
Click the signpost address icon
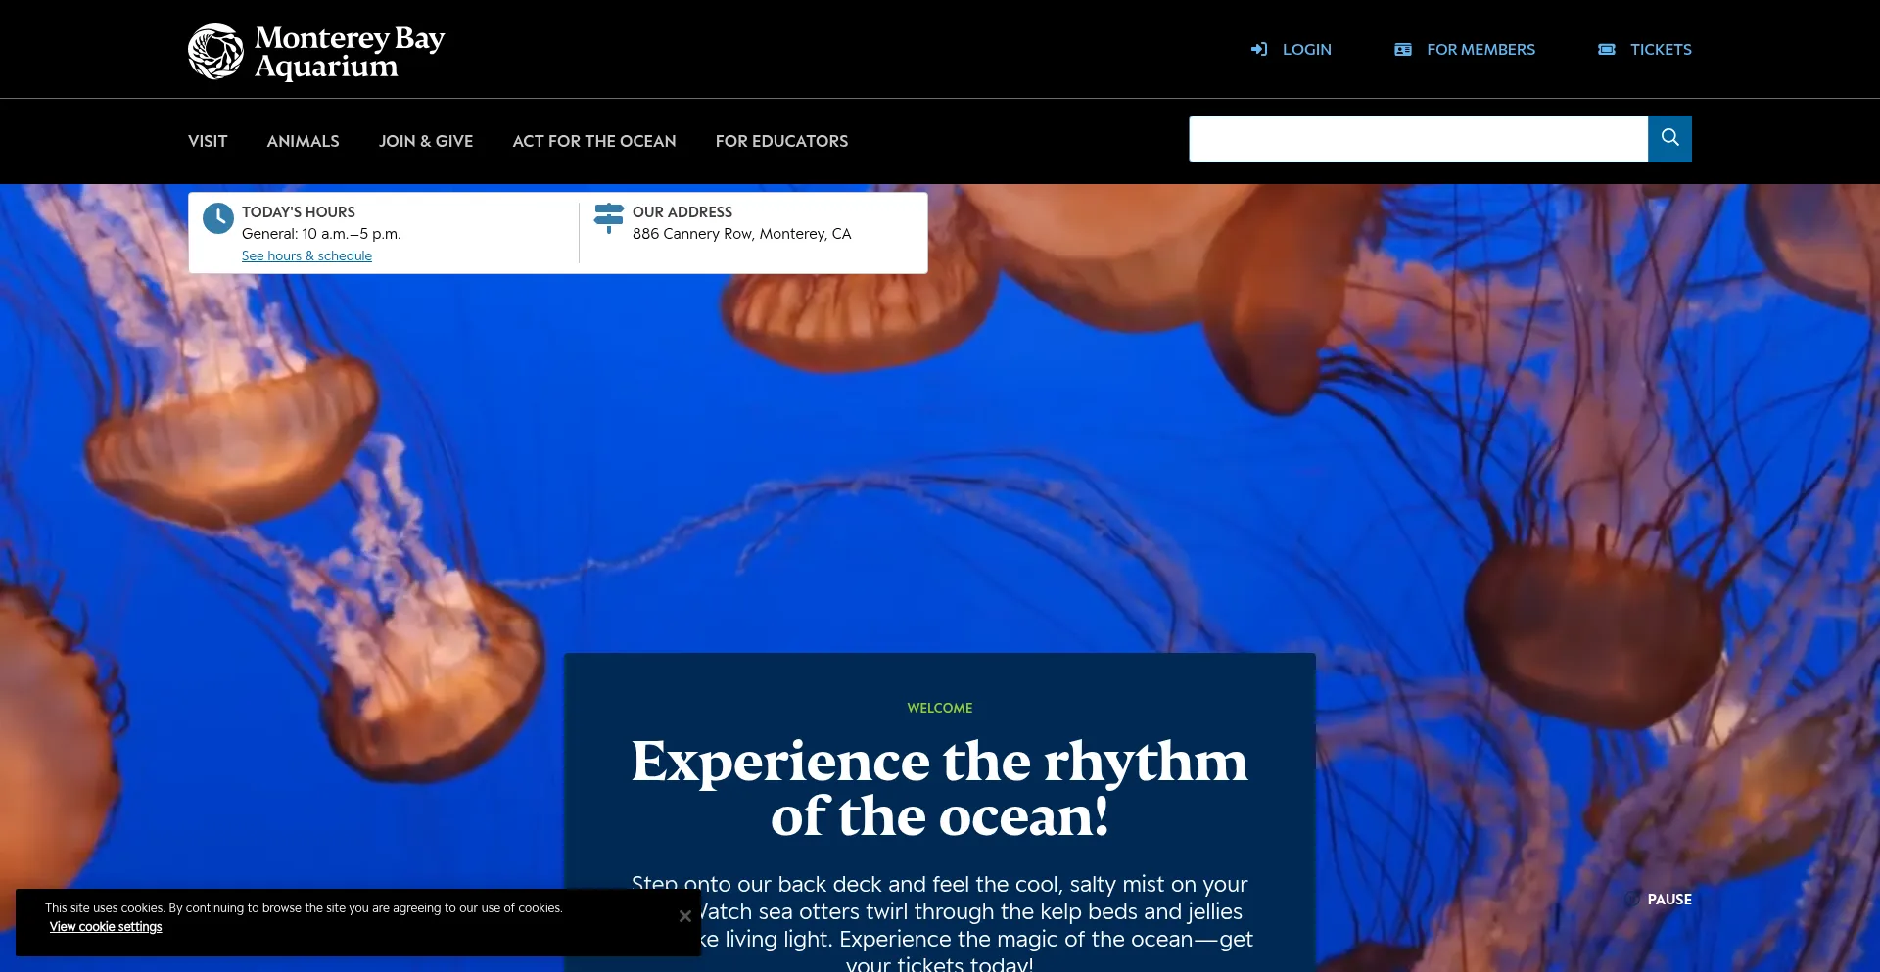609,218
